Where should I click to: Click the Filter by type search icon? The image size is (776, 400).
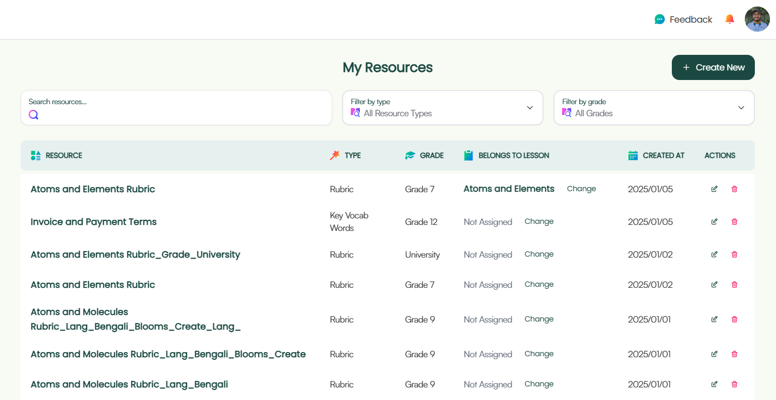pyautogui.click(x=355, y=113)
